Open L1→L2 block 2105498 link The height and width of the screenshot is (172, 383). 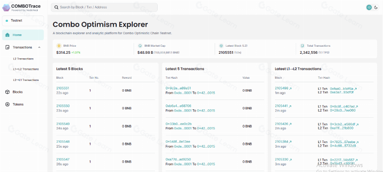(x=281, y=88)
